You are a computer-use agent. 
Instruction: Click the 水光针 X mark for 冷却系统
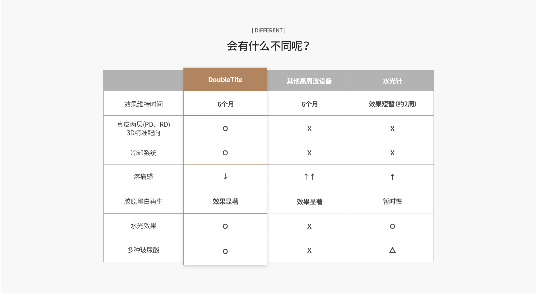click(393, 153)
